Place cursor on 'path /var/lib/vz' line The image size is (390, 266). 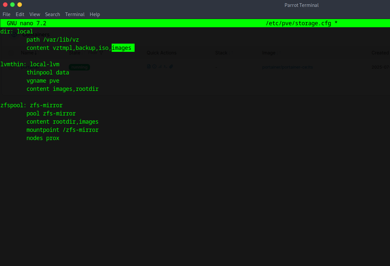pyautogui.click(x=52, y=40)
